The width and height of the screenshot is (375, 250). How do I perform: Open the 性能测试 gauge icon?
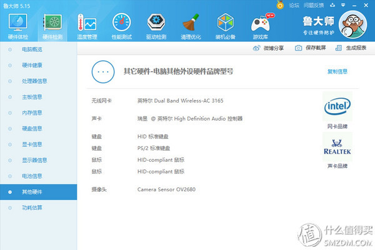point(121,26)
